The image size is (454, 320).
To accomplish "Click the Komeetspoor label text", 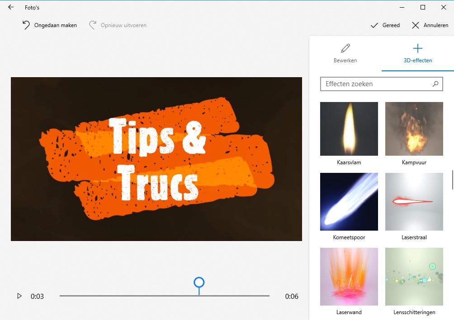I will pyautogui.click(x=349, y=237).
